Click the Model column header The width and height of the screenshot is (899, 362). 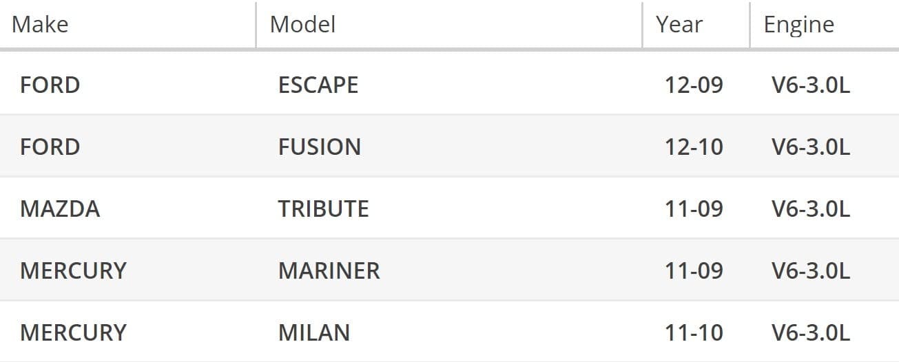[x=302, y=25]
